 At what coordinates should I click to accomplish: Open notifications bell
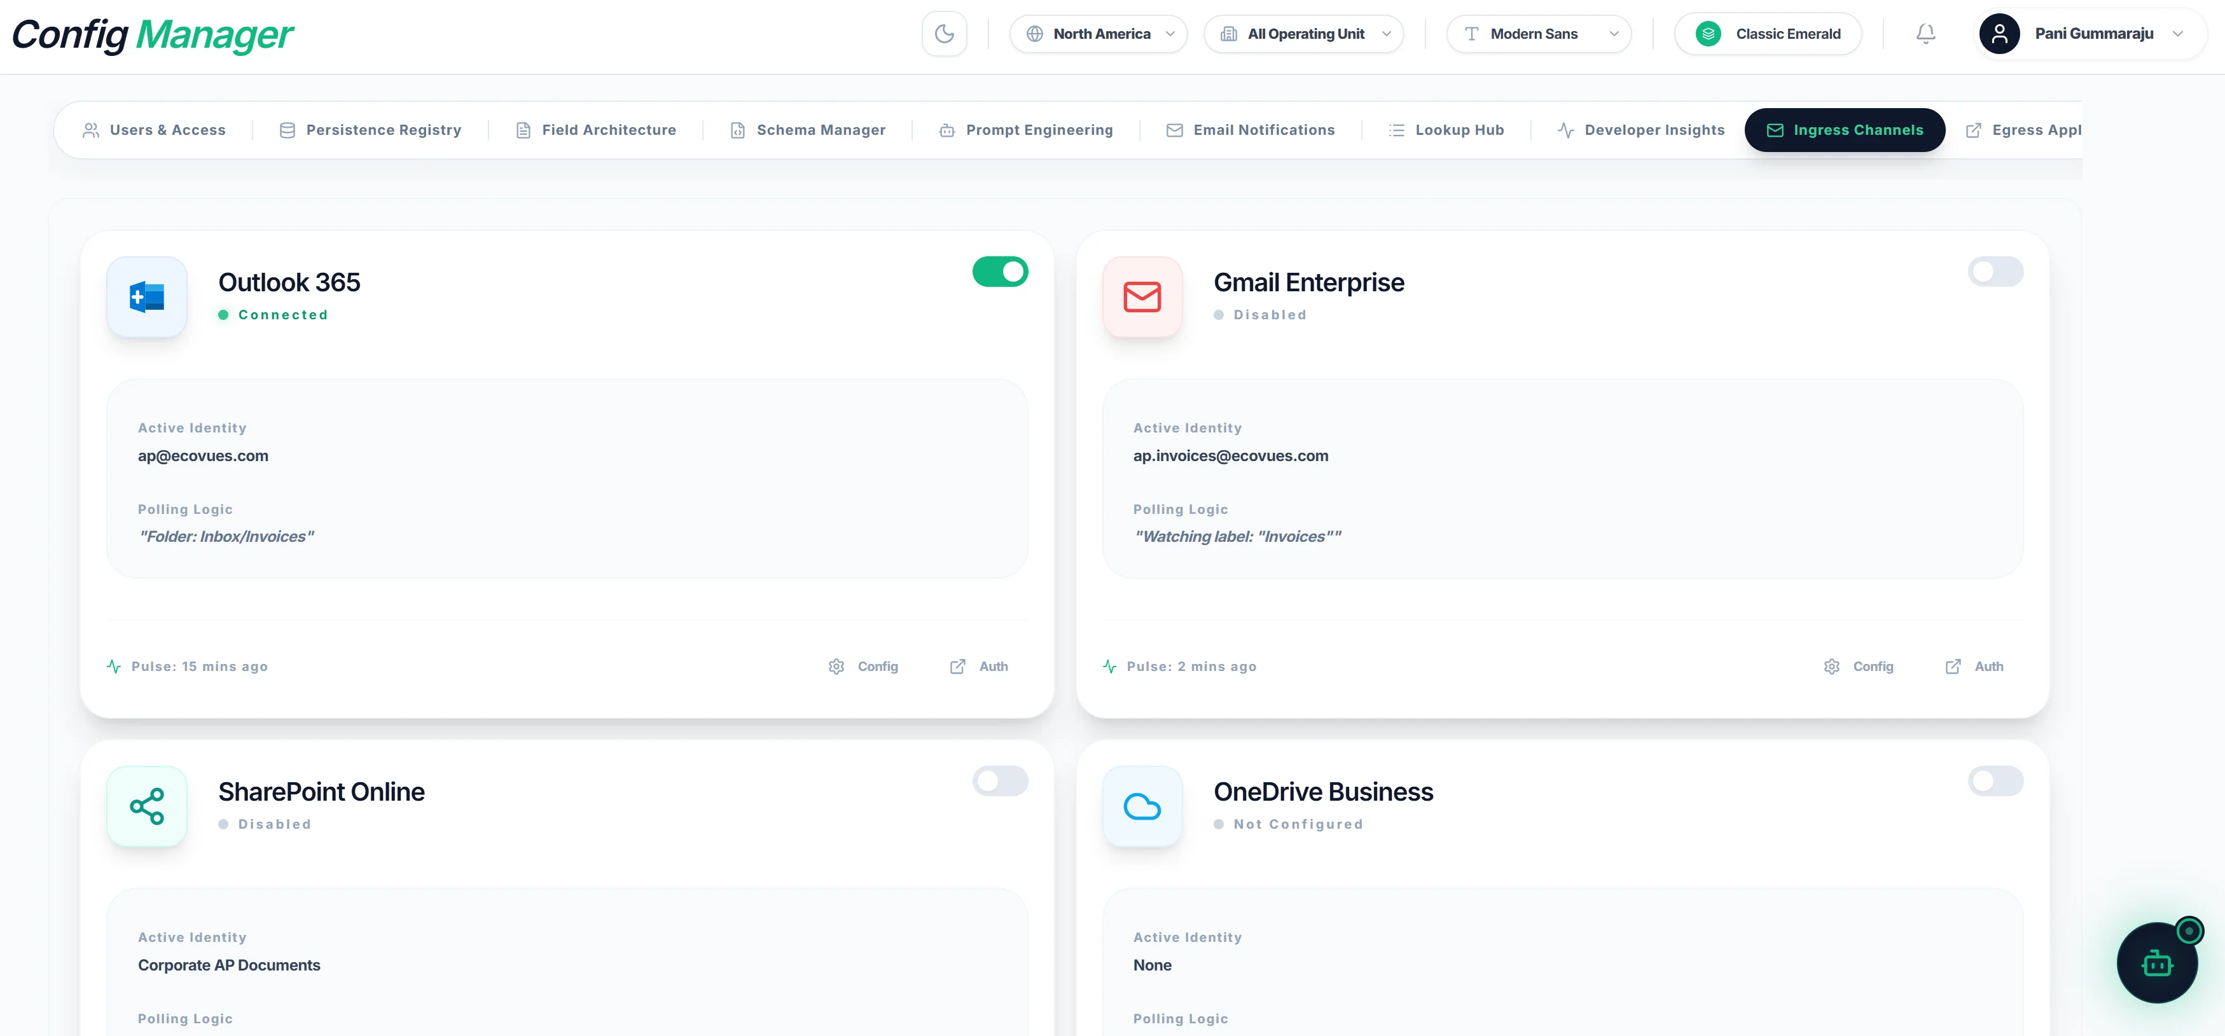(x=1925, y=34)
